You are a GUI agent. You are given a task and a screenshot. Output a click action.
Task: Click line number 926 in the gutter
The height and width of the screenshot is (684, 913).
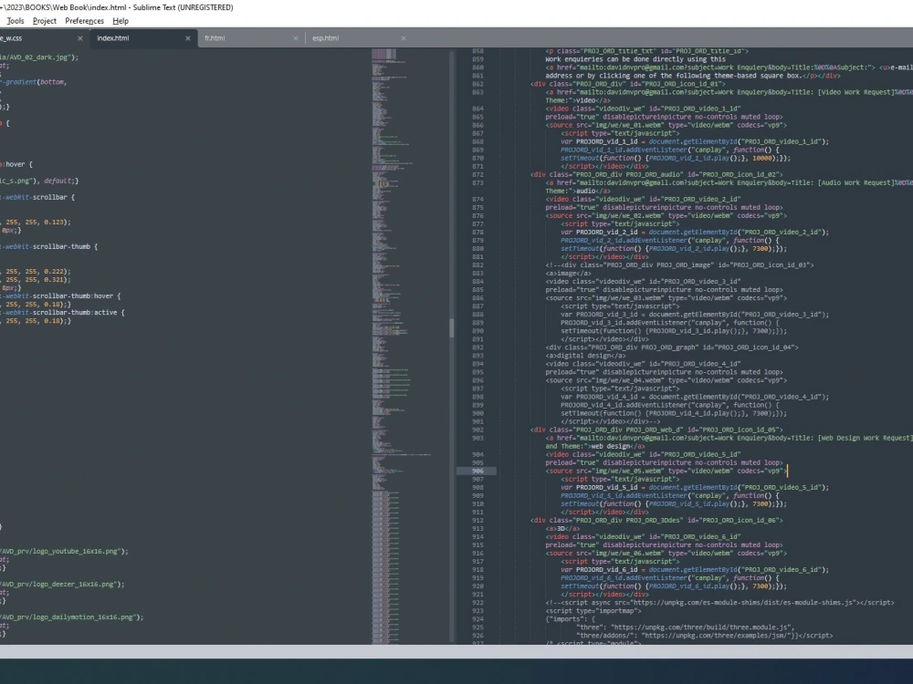477,636
